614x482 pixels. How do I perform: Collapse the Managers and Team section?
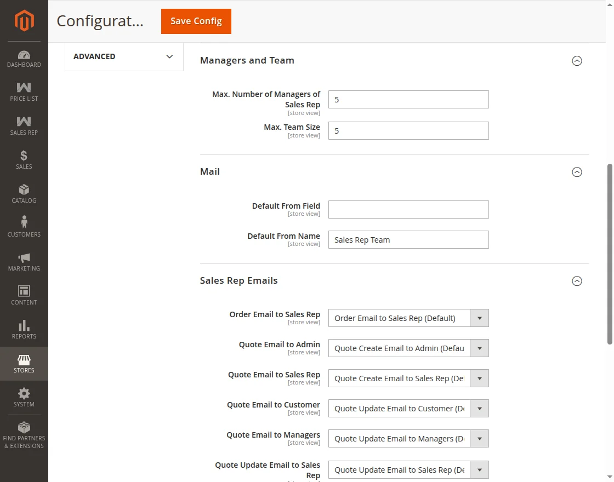577,61
